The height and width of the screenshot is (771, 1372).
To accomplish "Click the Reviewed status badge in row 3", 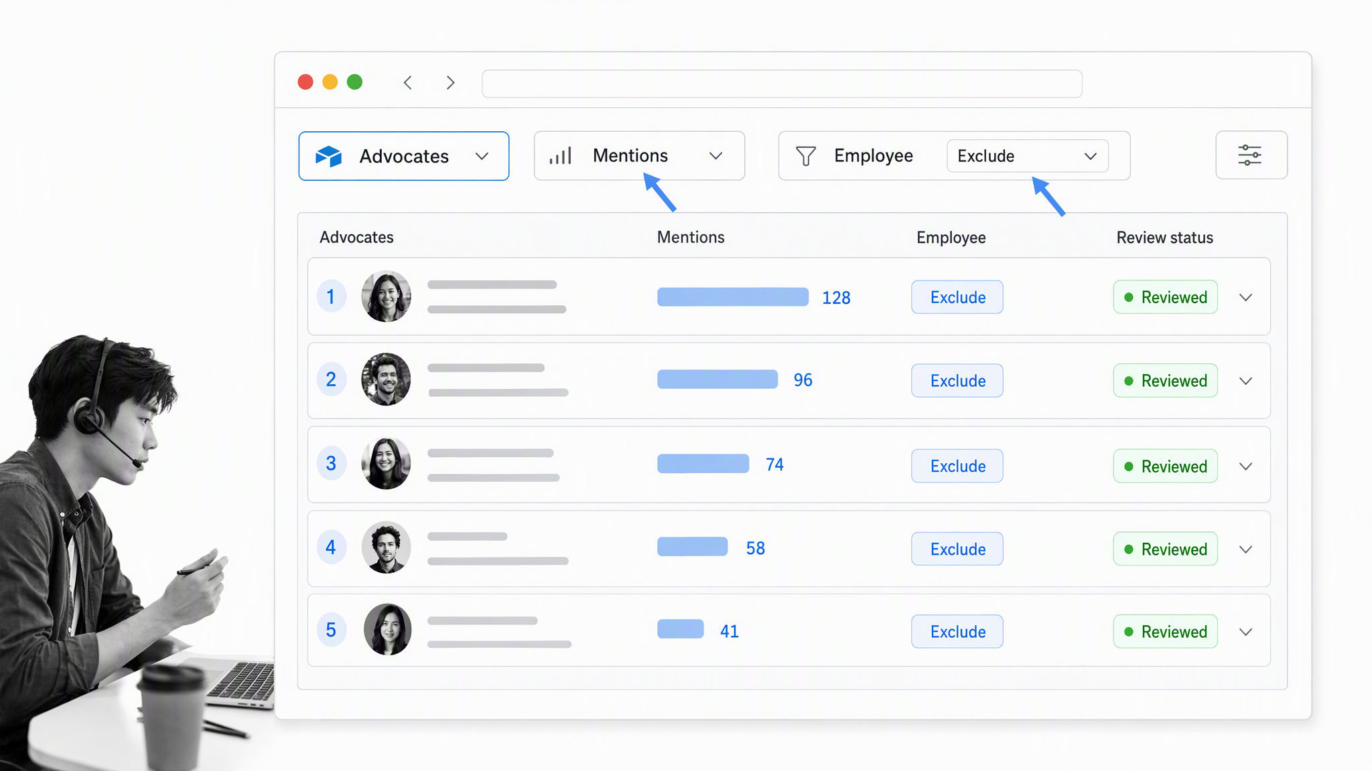I will (x=1166, y=466).
